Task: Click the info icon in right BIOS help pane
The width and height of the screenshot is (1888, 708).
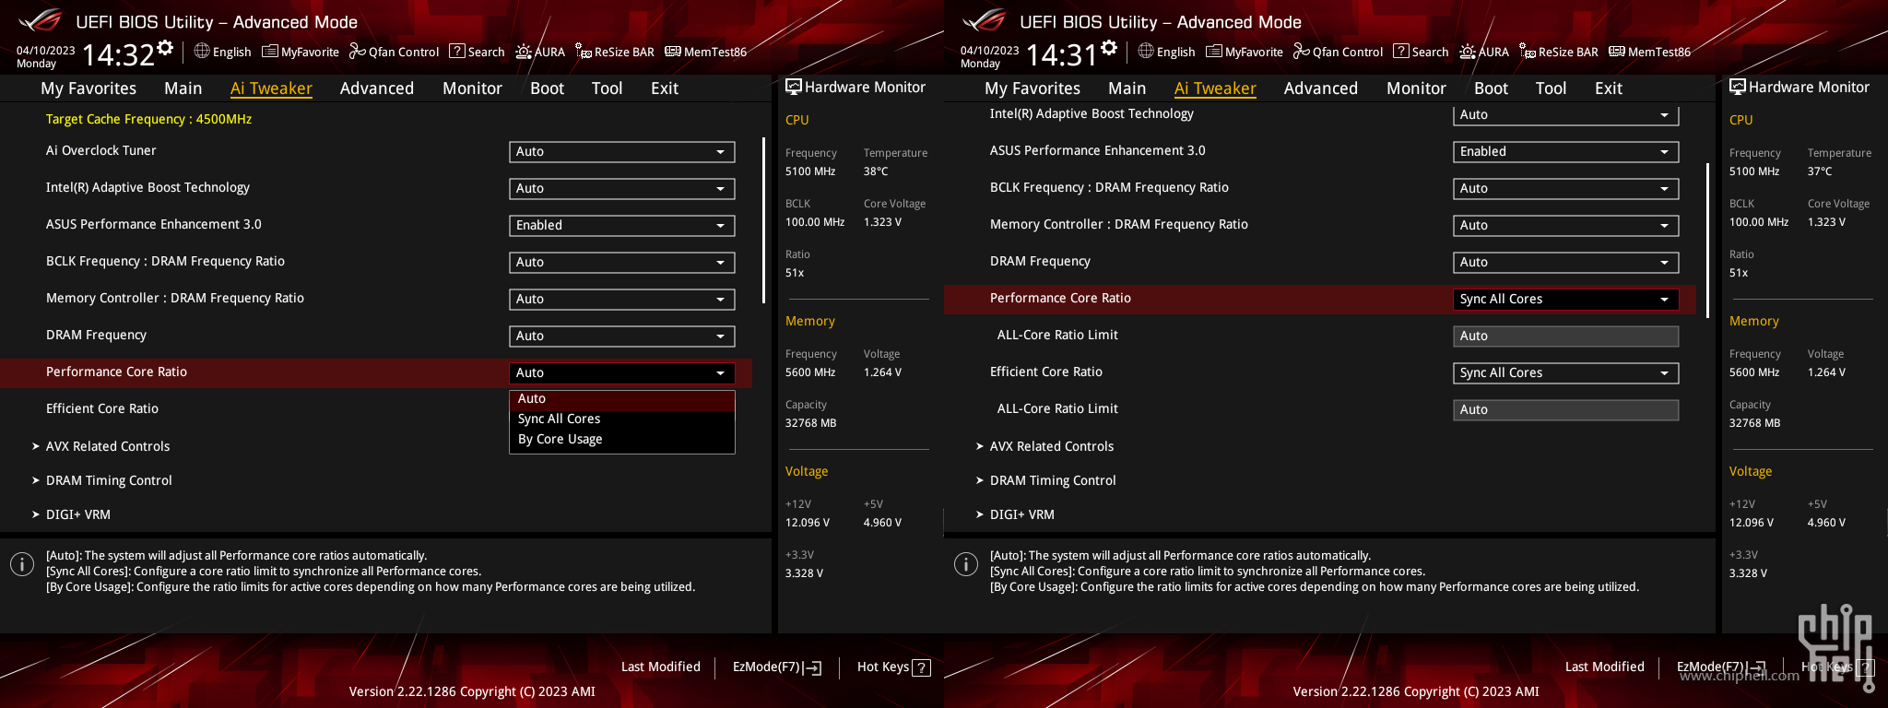Action: [x=966, y=564]
